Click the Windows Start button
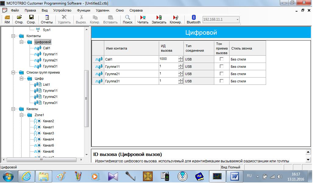This screenshot has width=313, height=183. [x=8, y=176]
